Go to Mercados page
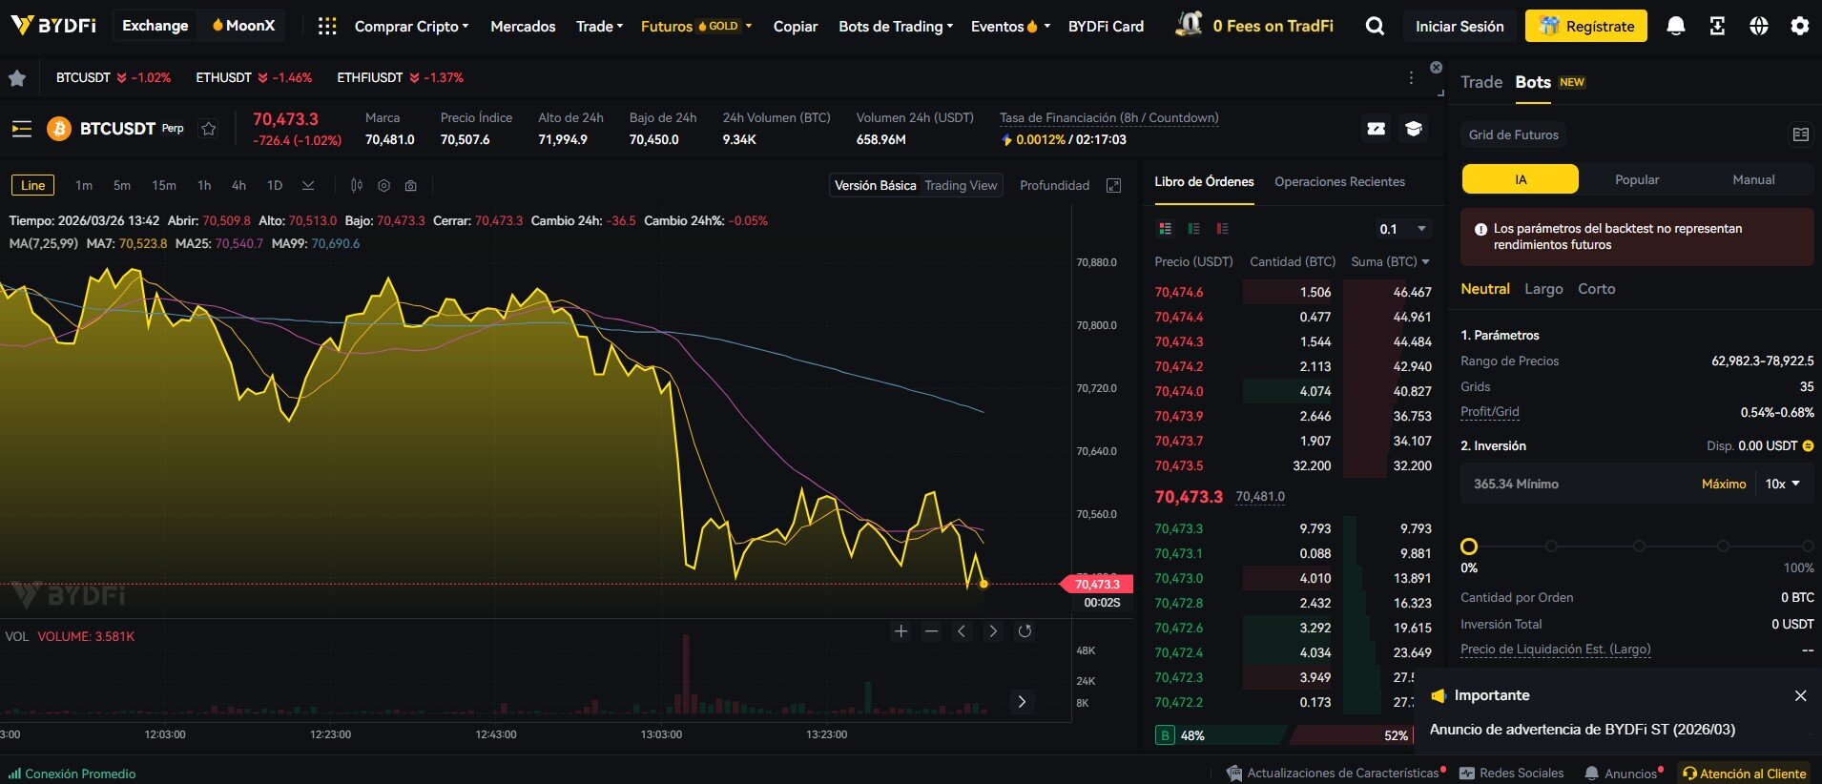This screenshot has height=784, width=1822. pyautogui.click(x=523, y=27)
